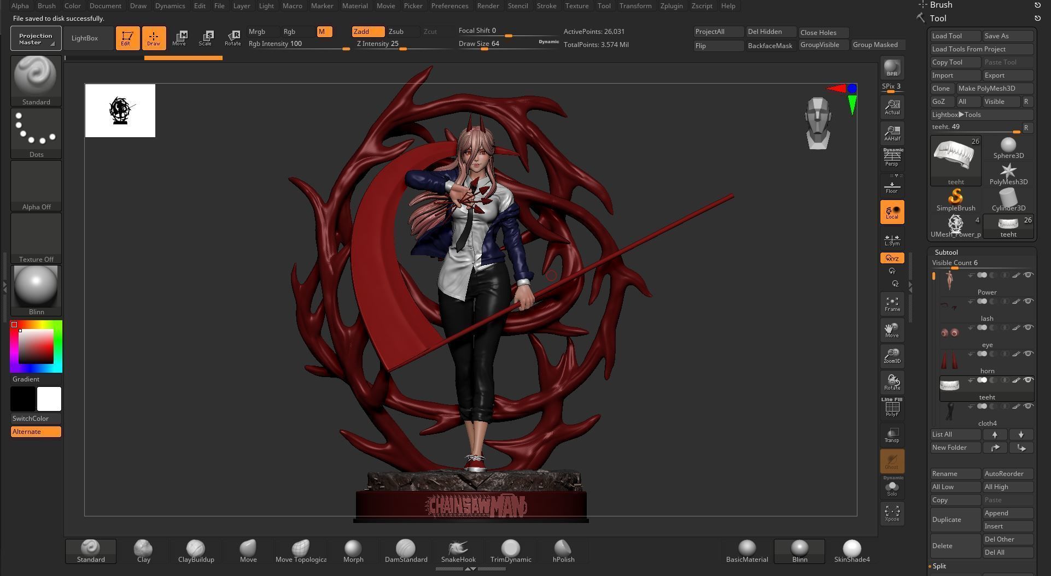Viewport: 1051px width, 576px height.
Task: Select the Morph brush
Action: 353,551
